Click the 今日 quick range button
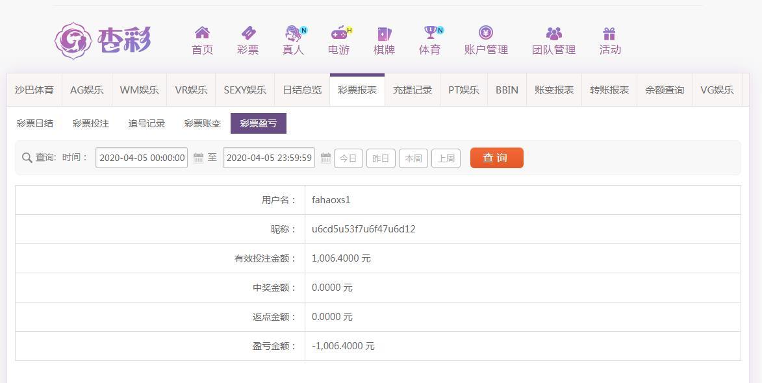This screenshot has height=383, width=762. click(348, 158)
